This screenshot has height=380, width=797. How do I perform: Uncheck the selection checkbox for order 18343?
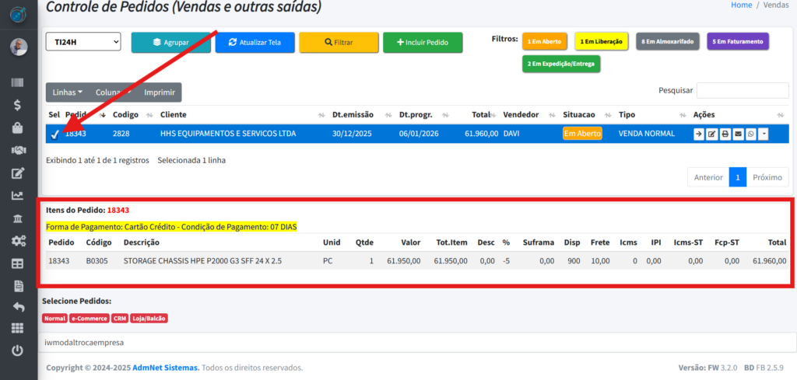(54, 134)
